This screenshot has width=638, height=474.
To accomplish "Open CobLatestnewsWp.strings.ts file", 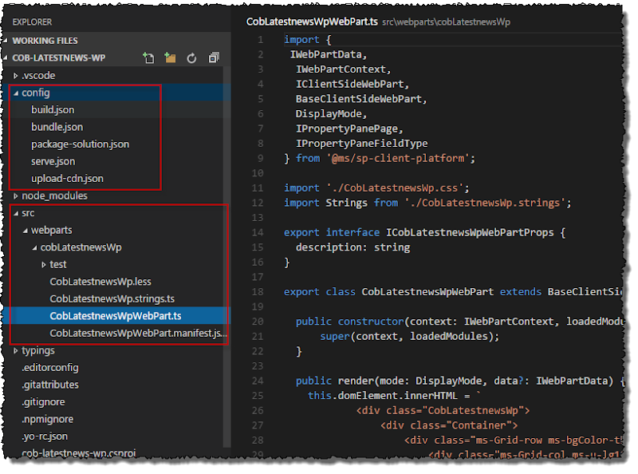I will pyautogui.click(x=112, y=299).
